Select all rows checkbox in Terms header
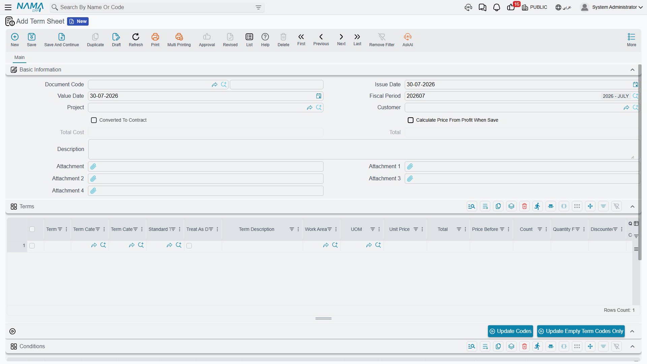 click(32, 229)
